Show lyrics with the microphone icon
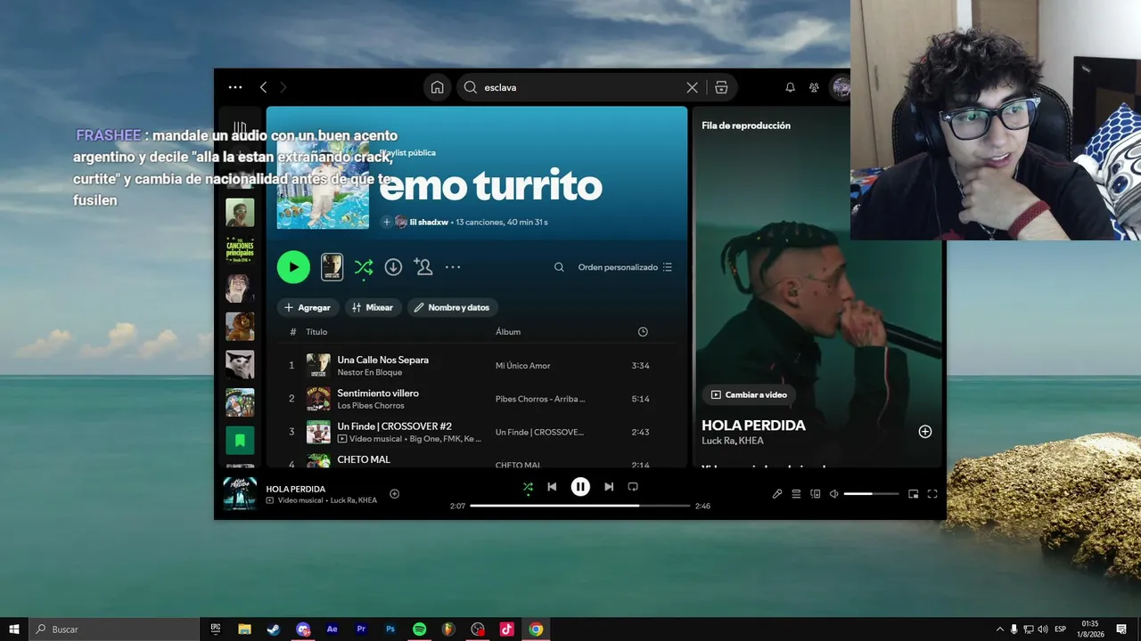The height and width of the screenshot is (641, 1141). click(777, 494)
